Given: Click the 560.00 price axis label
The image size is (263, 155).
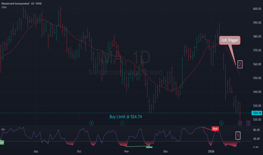Looking at the screenshot, I should point(257,64).
